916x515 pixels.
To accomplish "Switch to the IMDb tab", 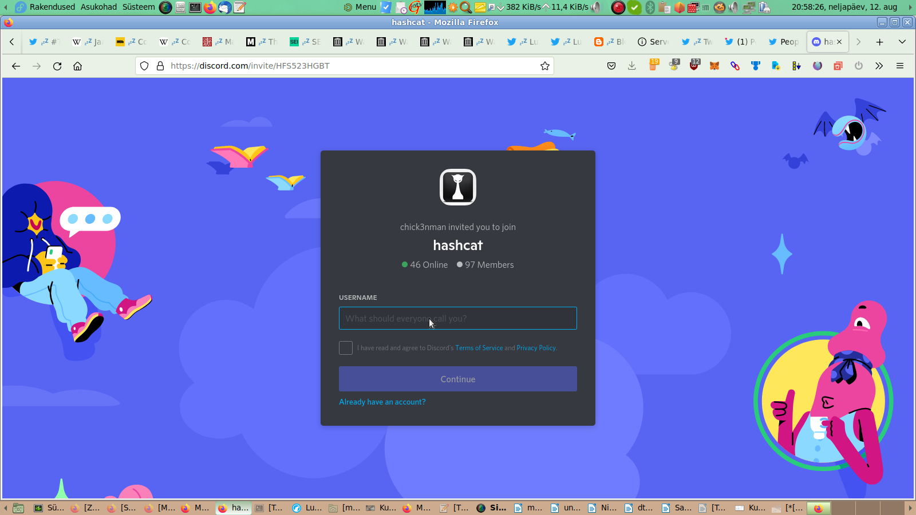I will click(x=131, y=42).
